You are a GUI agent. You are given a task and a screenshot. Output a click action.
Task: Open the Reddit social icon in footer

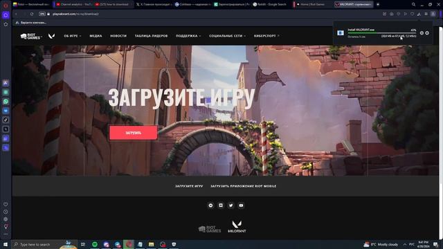tap(210, 205)
